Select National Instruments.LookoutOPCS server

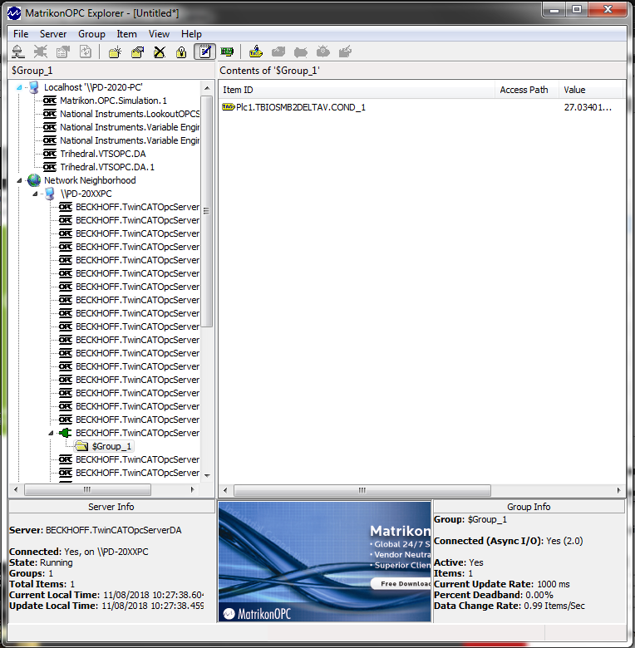130,114
